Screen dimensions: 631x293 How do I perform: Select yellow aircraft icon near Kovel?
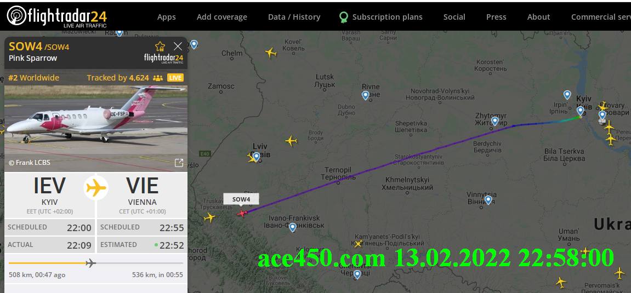271,53
